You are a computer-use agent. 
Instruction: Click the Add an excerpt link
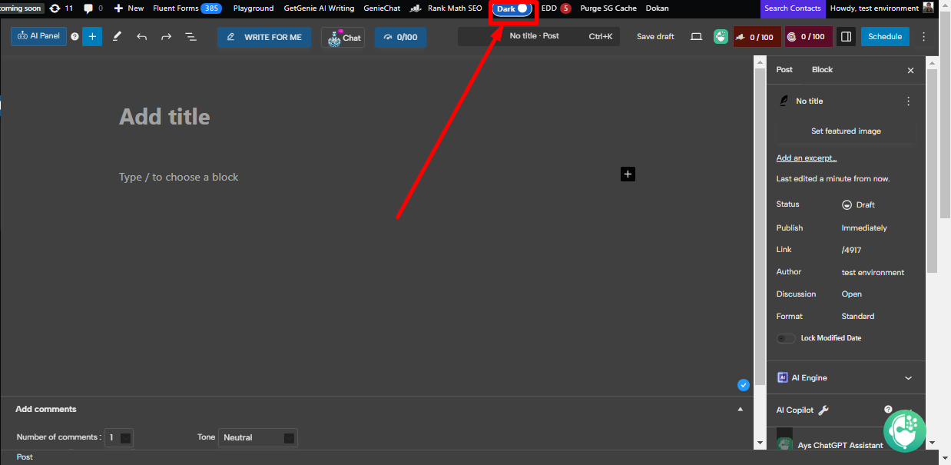(x=807, y=158)
